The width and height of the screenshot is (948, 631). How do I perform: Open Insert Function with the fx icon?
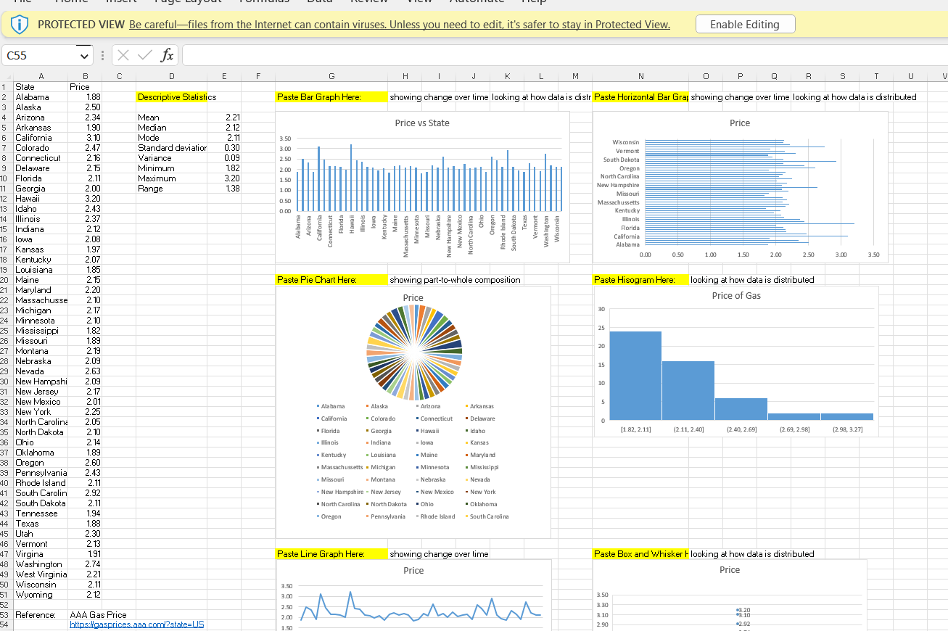167,55
